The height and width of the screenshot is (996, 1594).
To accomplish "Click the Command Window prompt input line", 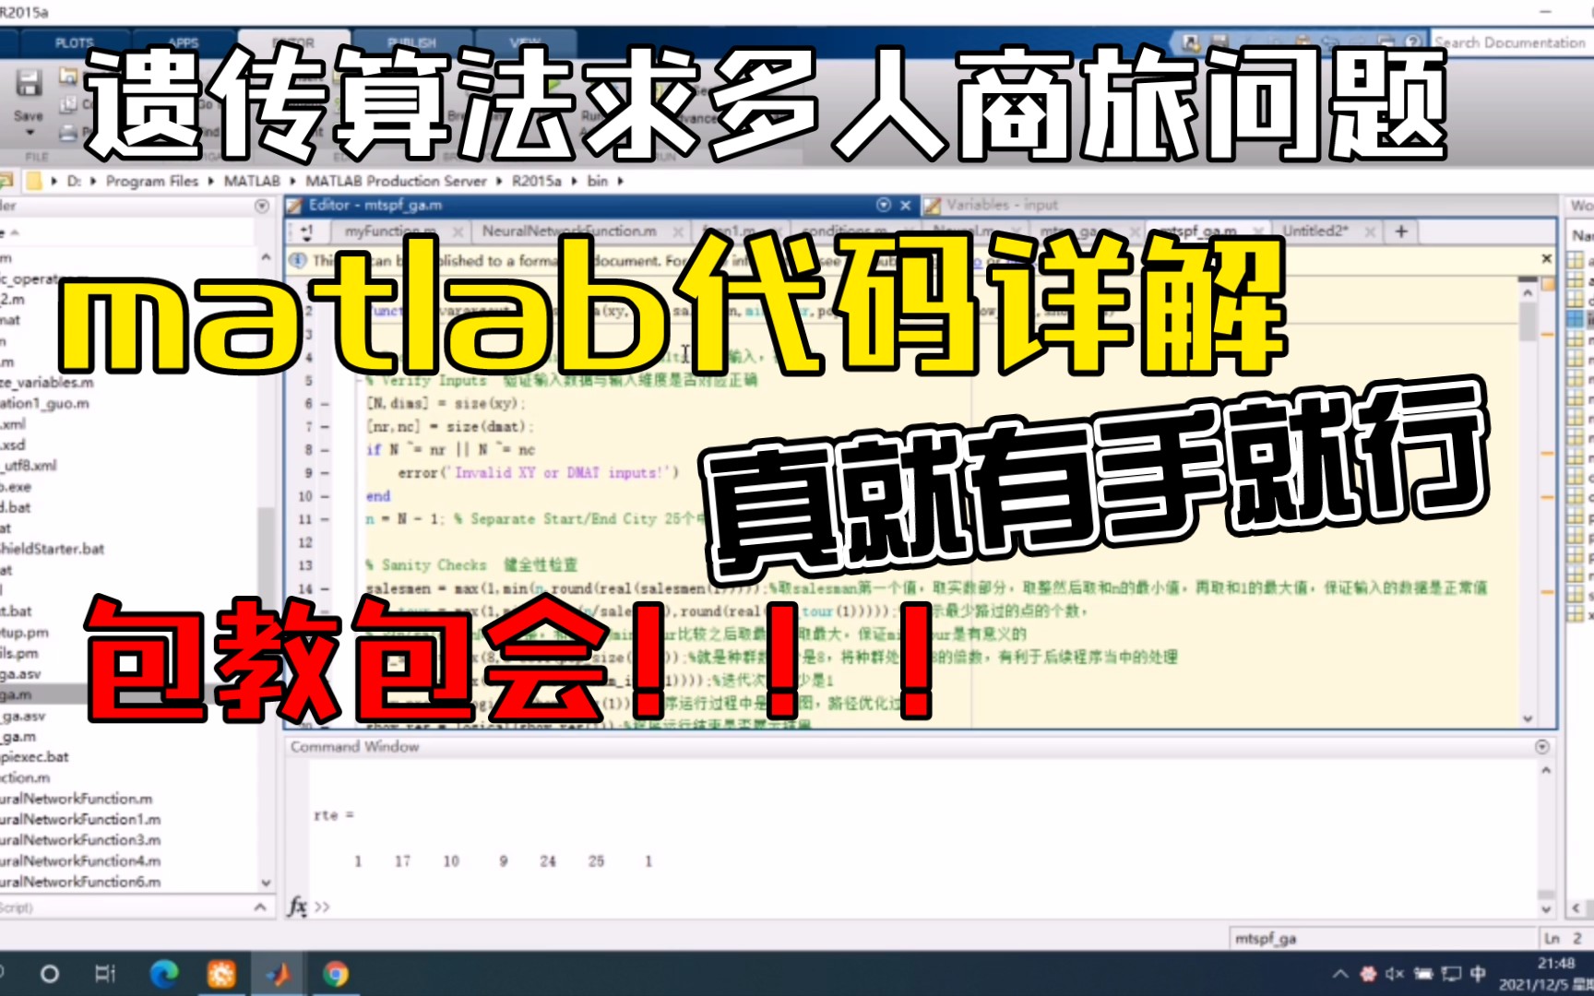I will click(922, 907).
